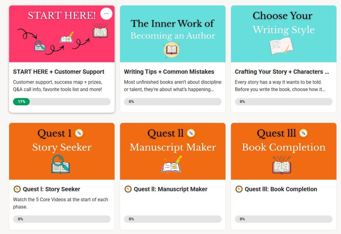Click the compass icon beside Quest 1 heading
341x234 pixels.
coord(79,133)
